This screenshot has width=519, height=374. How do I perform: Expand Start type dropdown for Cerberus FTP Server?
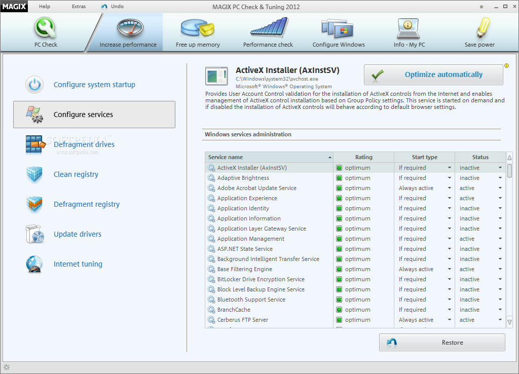(450, 320)
